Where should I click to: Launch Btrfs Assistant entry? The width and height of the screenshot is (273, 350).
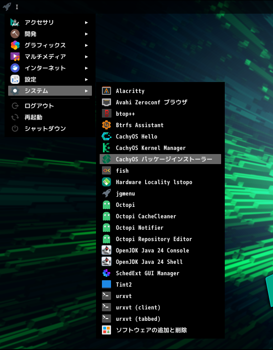(160, 125)
